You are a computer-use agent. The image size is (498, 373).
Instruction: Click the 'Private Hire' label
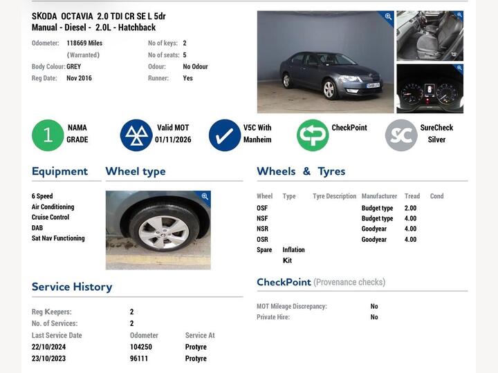[x=273, y=317]
